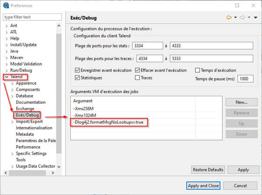Expand the Apparence sub-node
The height and width of the screenshot is (195, 262).
(12, 83)
